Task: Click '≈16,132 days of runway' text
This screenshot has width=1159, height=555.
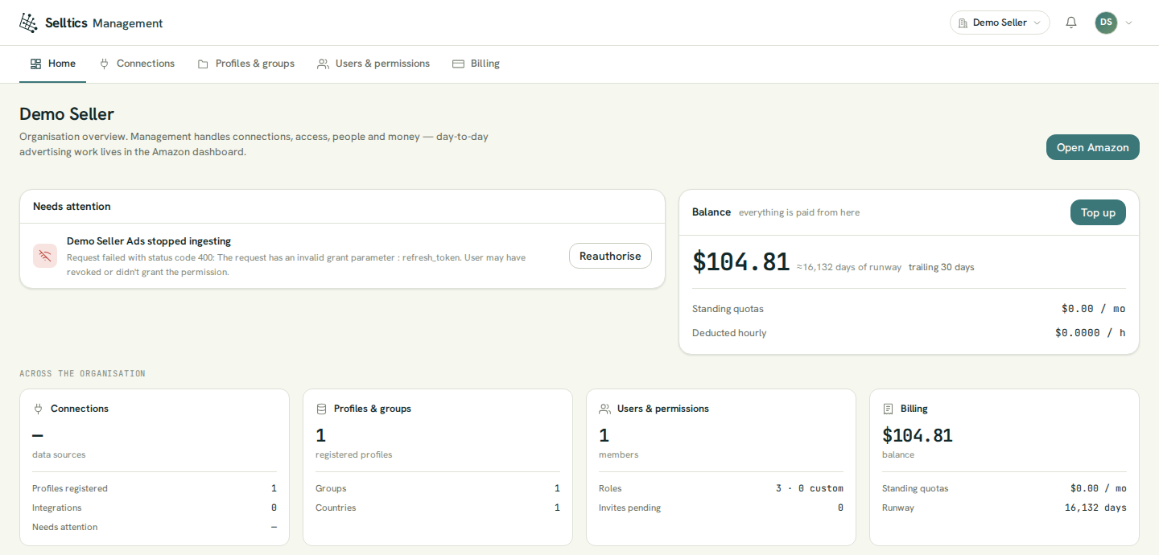Action: coord(849,267)
